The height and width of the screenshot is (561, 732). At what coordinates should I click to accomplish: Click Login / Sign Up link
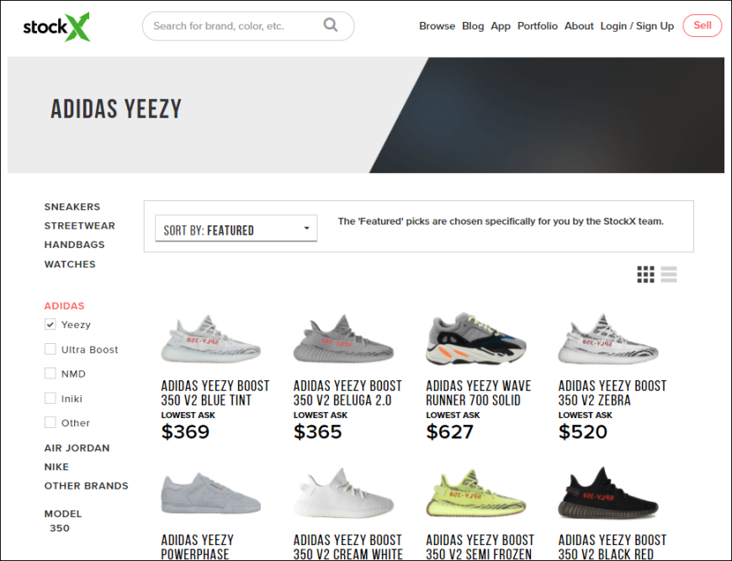coord(637,26)
